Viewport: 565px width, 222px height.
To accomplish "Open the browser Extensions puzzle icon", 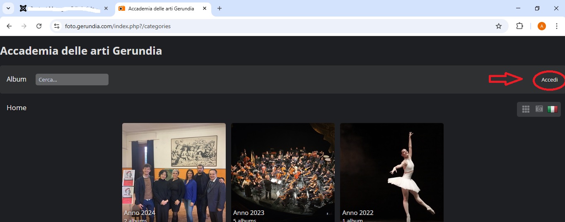I will (x=519, y=26).
